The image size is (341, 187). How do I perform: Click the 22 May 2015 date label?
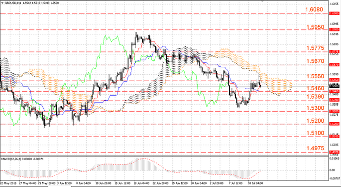(x=8, y=184)
